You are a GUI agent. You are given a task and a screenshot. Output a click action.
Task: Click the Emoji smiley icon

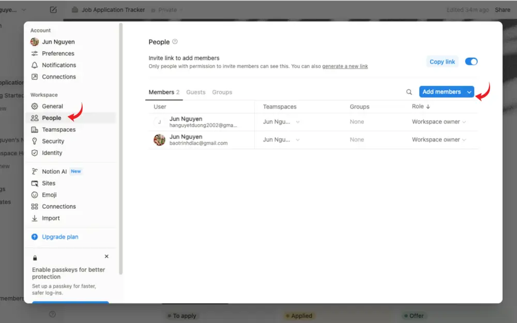(x=35, y=195)
